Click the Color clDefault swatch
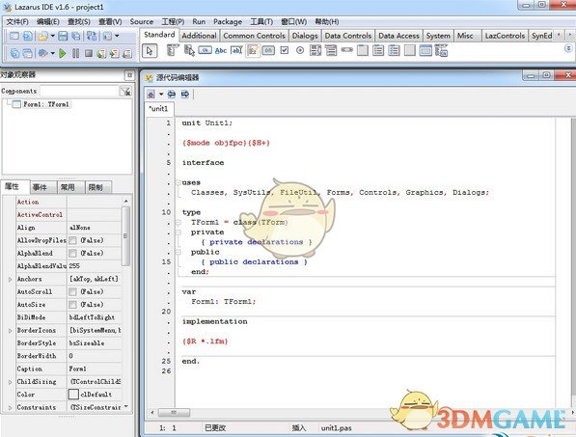This screenshot has height=437, width=576. [73, 395]
